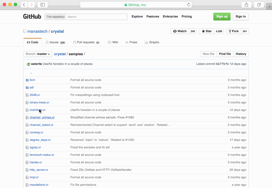The width and height of the screenshot is (272, 188).
Task: Click the sdl folder icon
Action: pos(27,88)
